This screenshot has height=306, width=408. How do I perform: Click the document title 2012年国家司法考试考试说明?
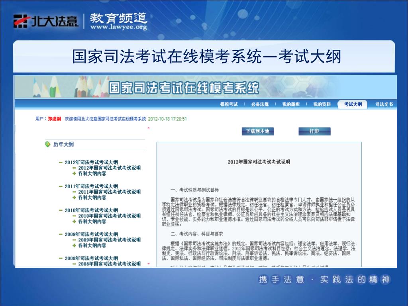[259, 162]
